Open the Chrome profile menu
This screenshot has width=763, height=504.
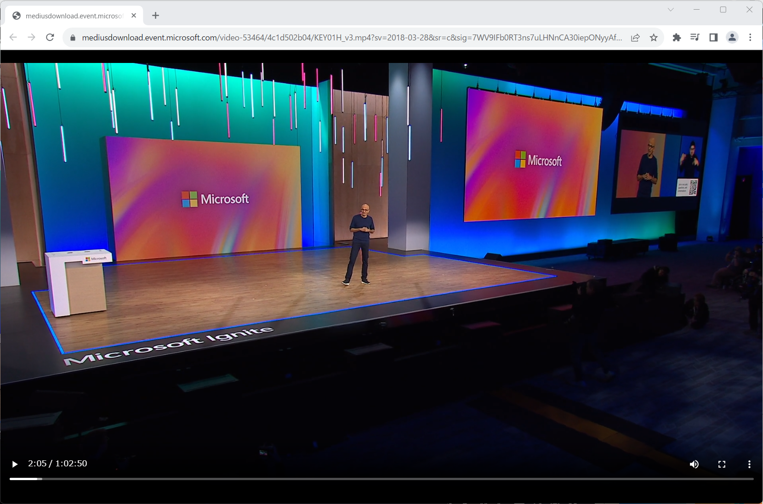point(732,38)
